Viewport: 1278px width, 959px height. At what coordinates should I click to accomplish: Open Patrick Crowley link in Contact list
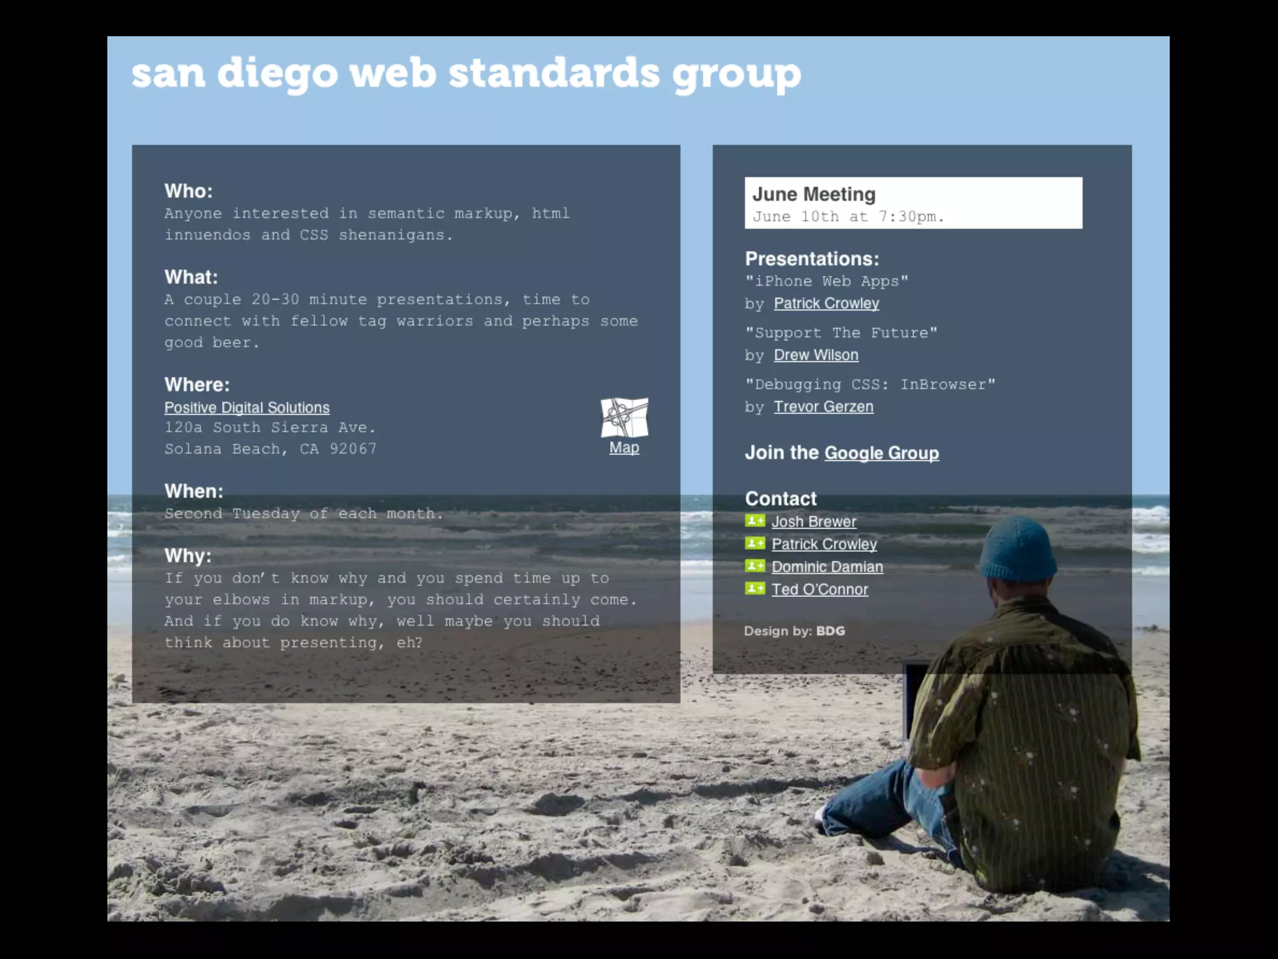click(824, 544)
